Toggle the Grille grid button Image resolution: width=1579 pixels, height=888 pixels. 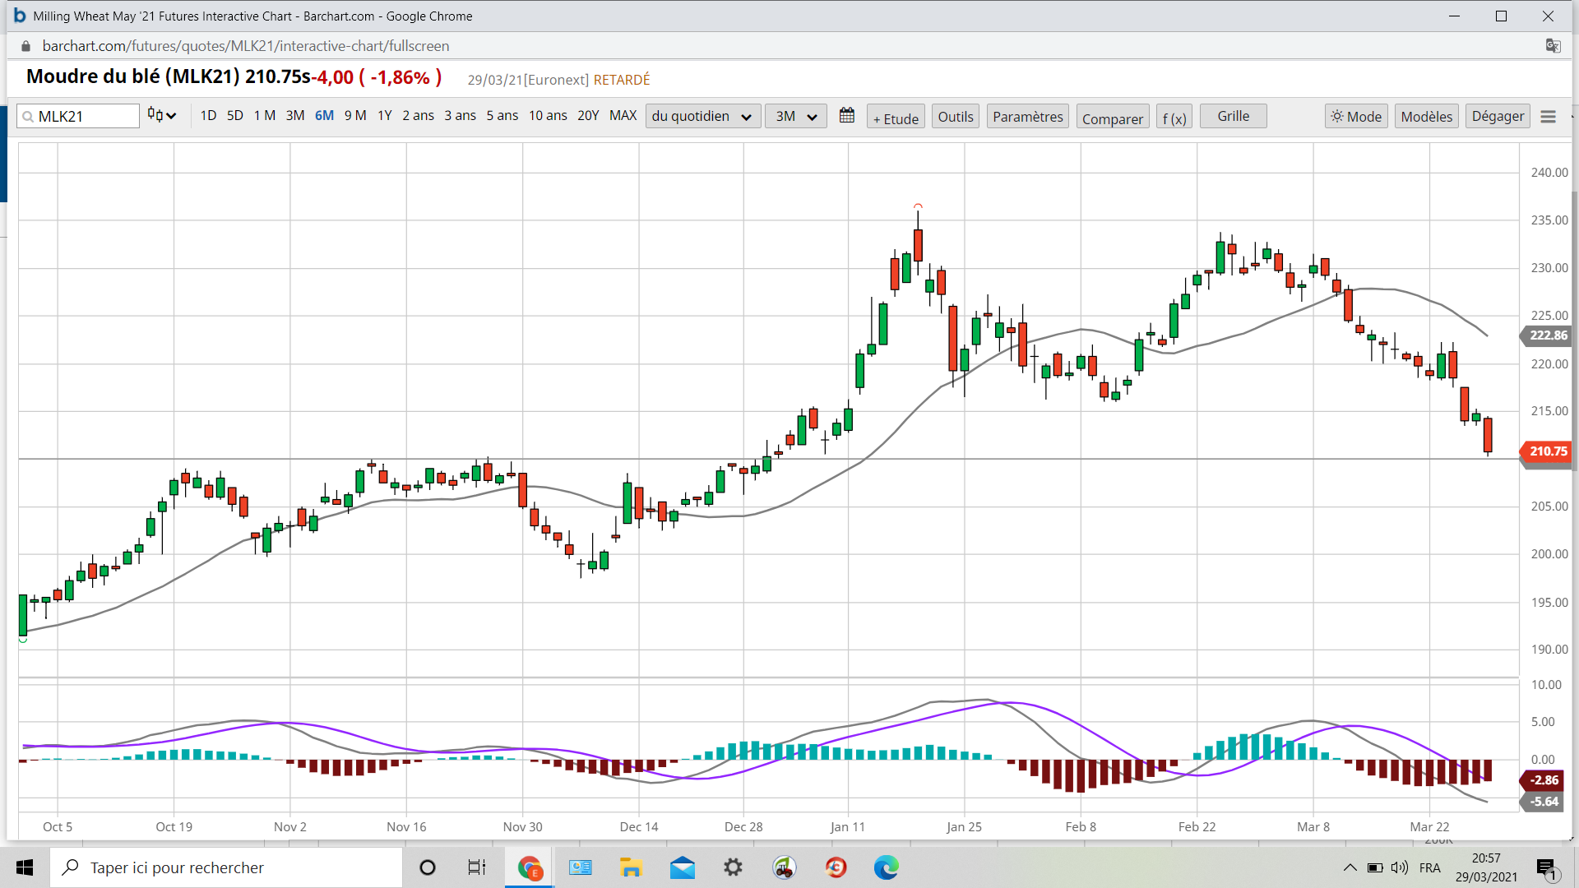1233,116
